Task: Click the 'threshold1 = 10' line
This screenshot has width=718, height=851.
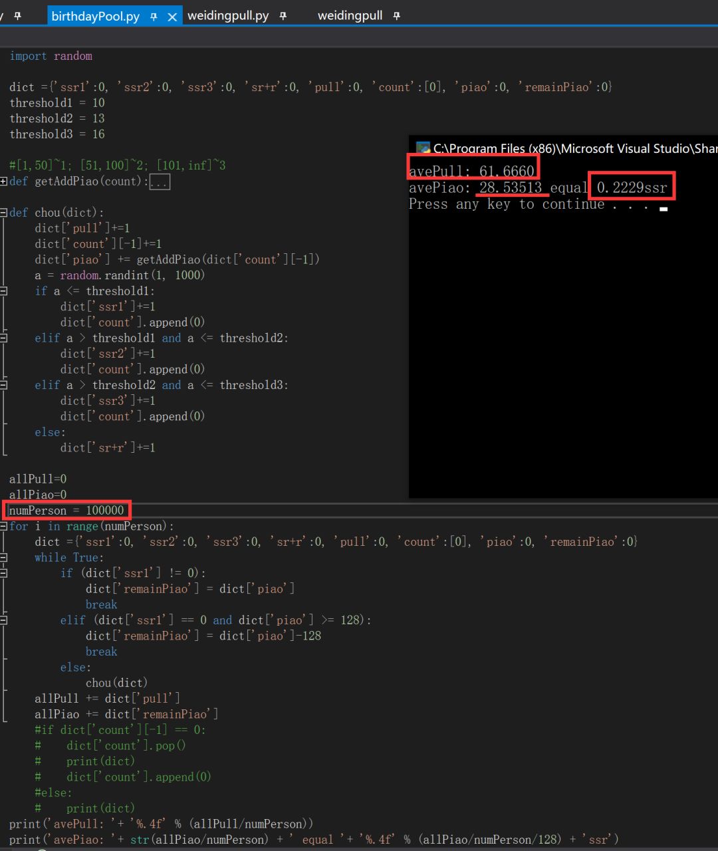Action: click(57, 103)
